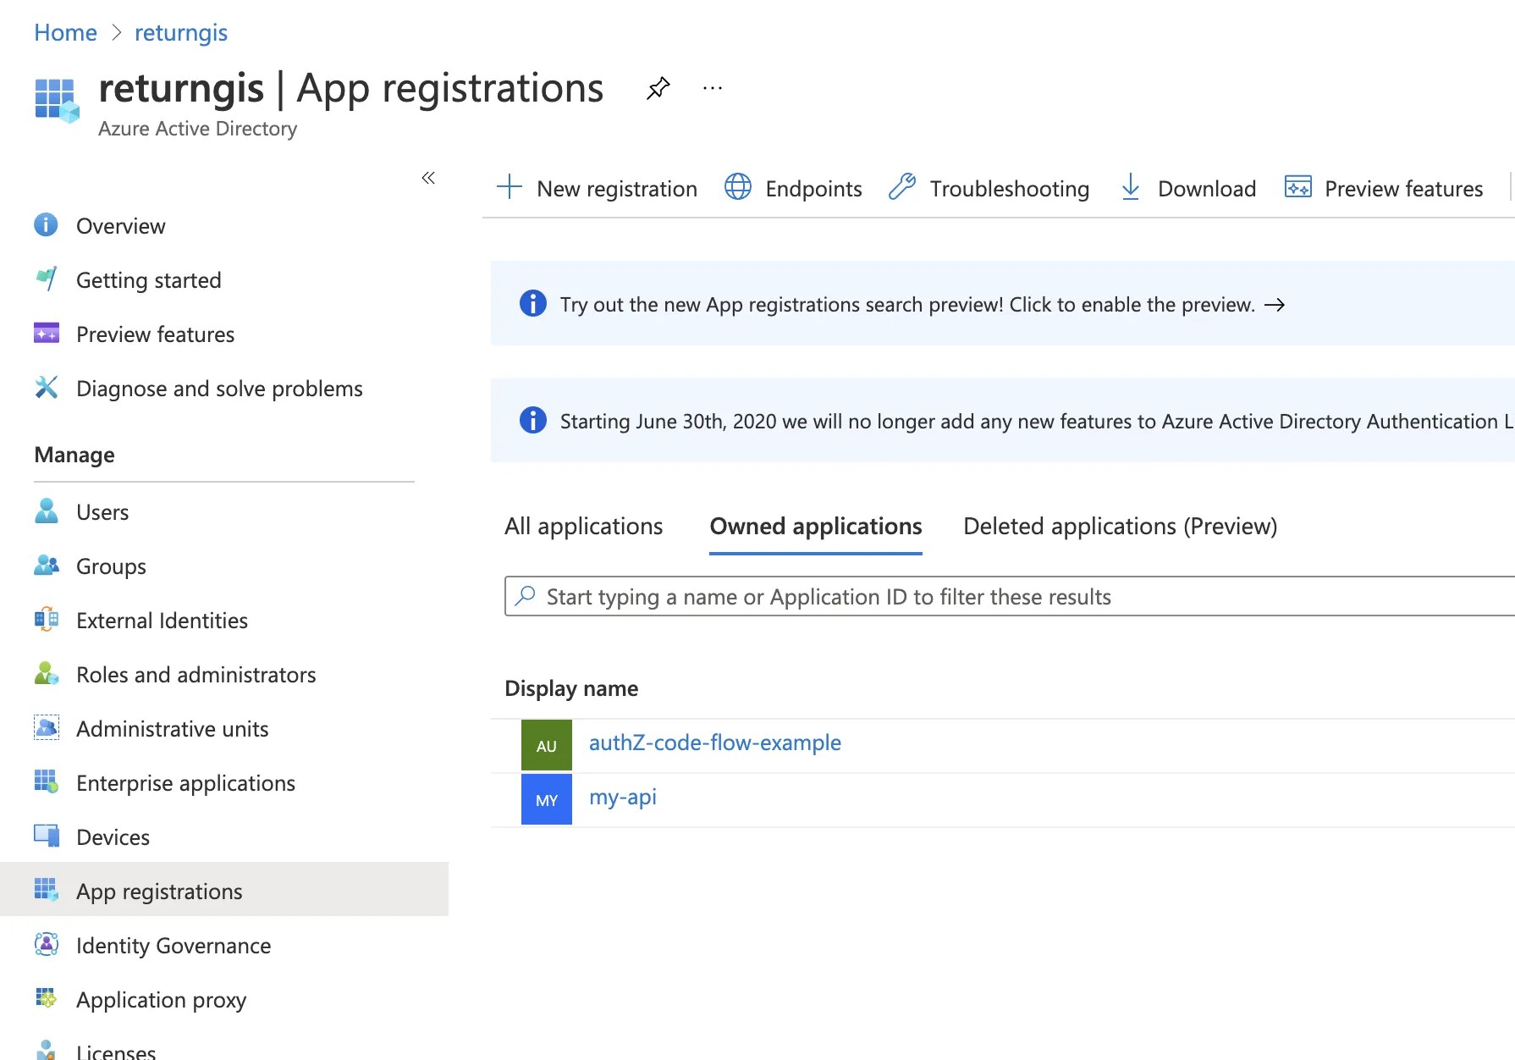The image size is (1515, 1060).
Task: Open the authZ-code-flow-example application
Action: (714, 743)
